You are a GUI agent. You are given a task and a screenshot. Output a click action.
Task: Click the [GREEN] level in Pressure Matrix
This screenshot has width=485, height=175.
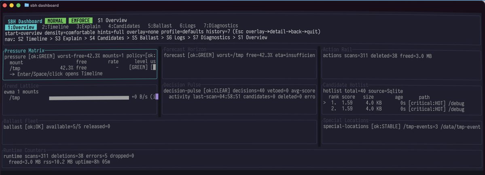tap(139, 68)
